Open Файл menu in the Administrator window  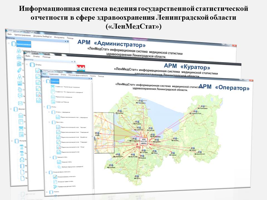[x=10, y=34]
